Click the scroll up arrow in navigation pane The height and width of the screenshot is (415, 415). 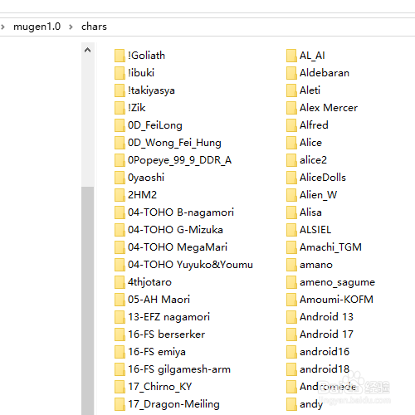(x=88, y=50)
